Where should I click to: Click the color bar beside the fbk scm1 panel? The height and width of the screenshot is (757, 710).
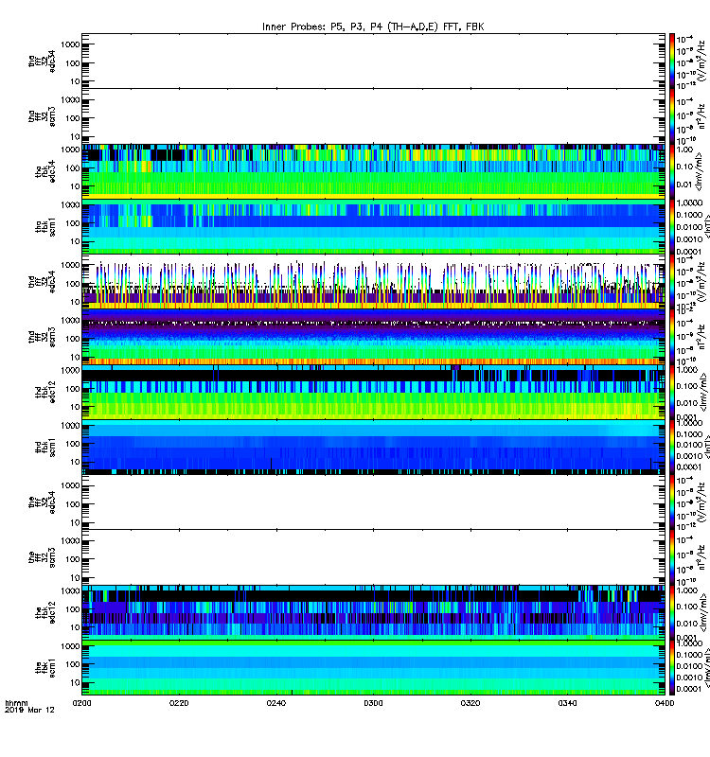[x=672, y=667]
